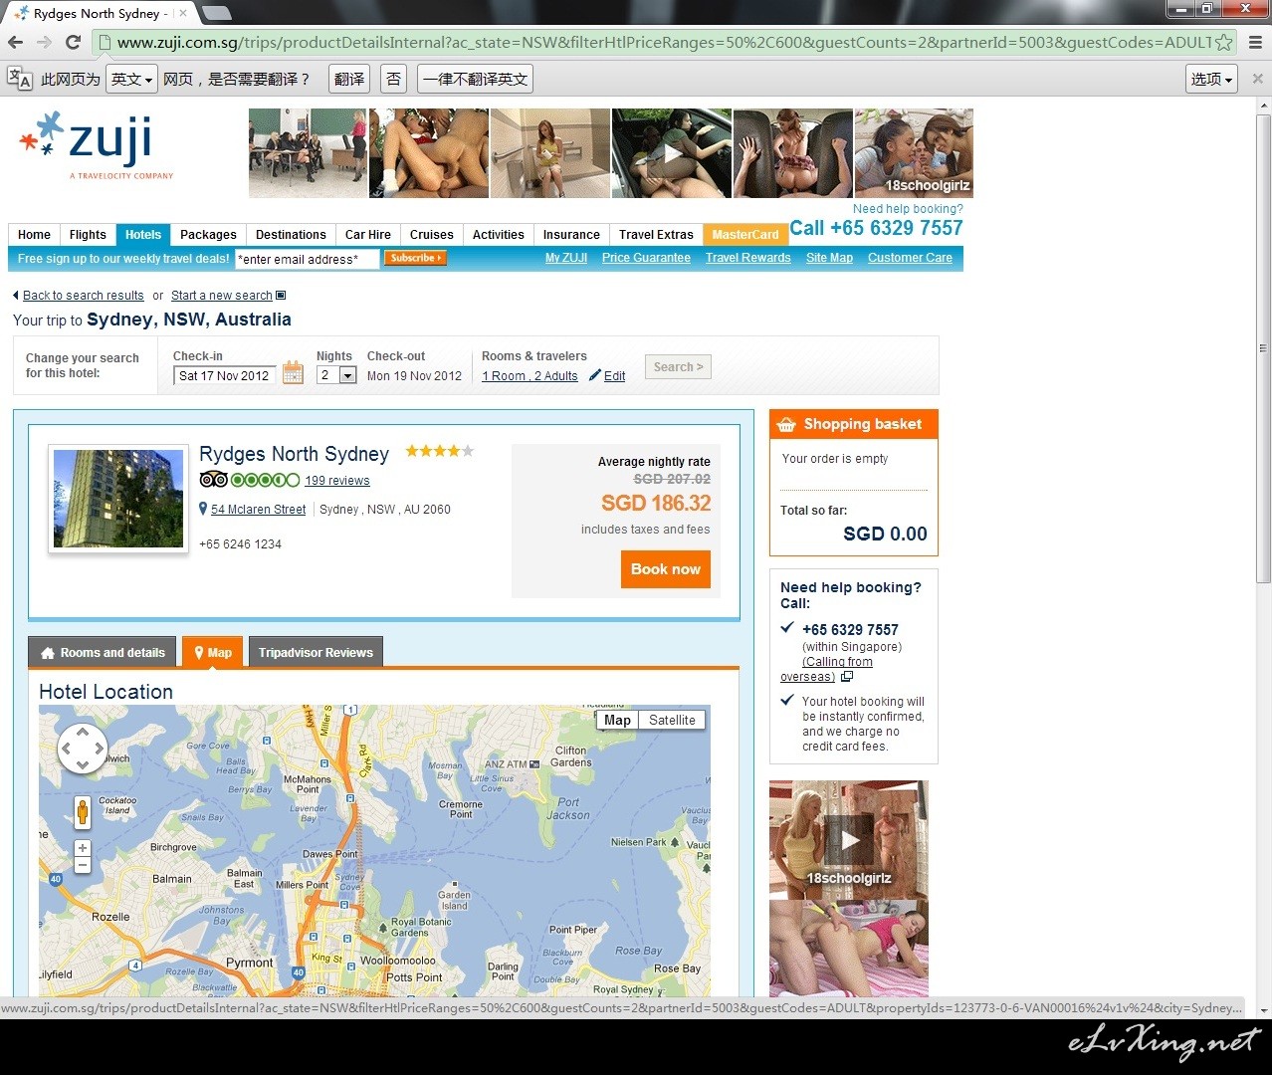Click new window icon beside Start a new search

(x=281, y=296)
